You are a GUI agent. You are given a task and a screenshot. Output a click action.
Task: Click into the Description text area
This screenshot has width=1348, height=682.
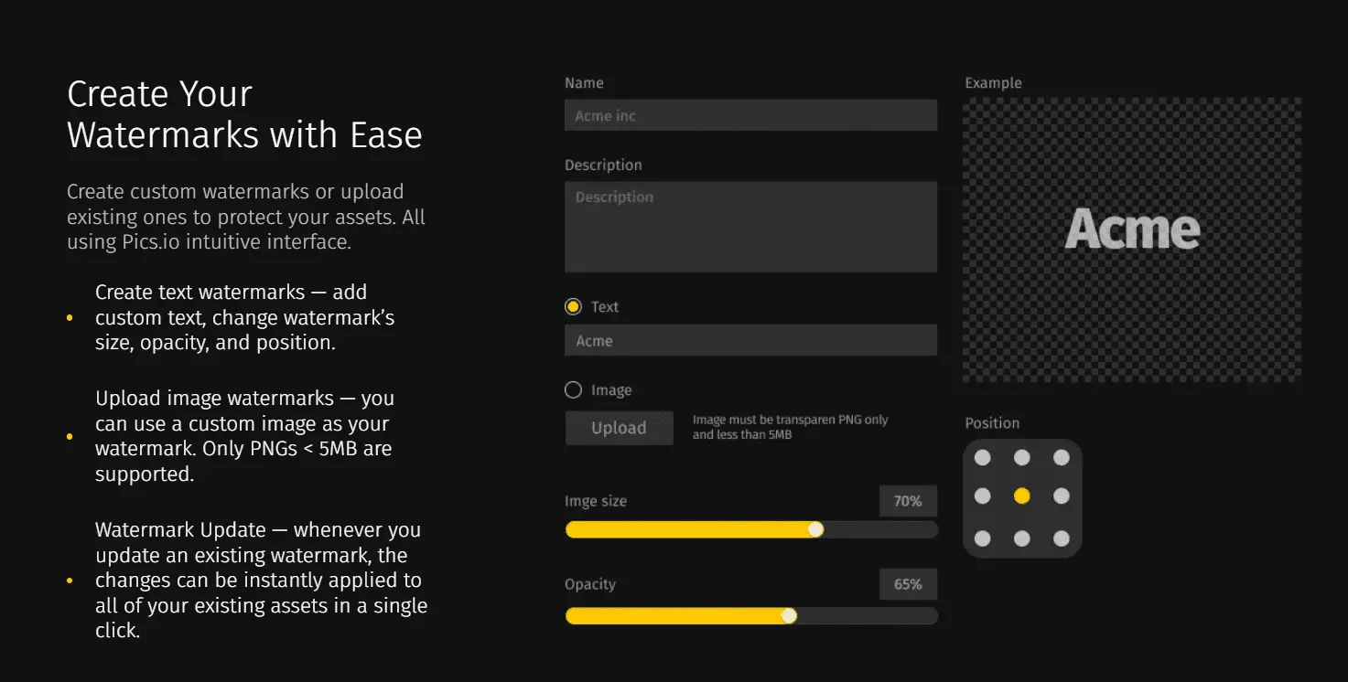[750, 227]
